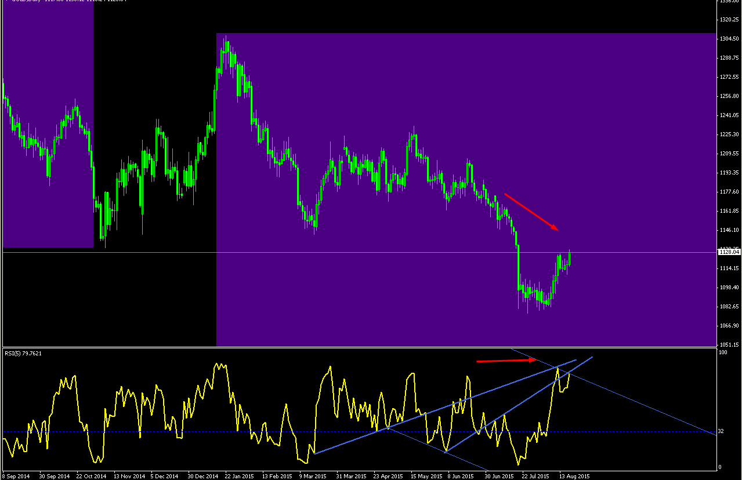Image resolution: width=742 pixels, height=480 pixels.
Task: Click the 30 Sep 2014 date label
Action: 54,476
